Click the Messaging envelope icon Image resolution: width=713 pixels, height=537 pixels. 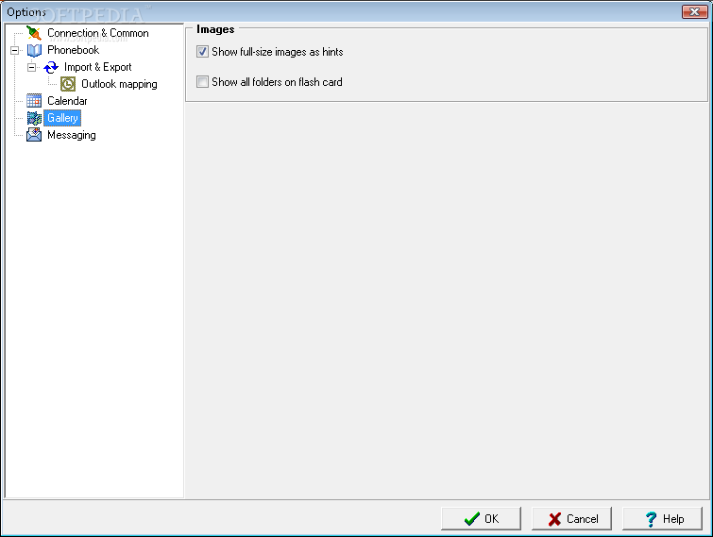click(x=34, y=135)
